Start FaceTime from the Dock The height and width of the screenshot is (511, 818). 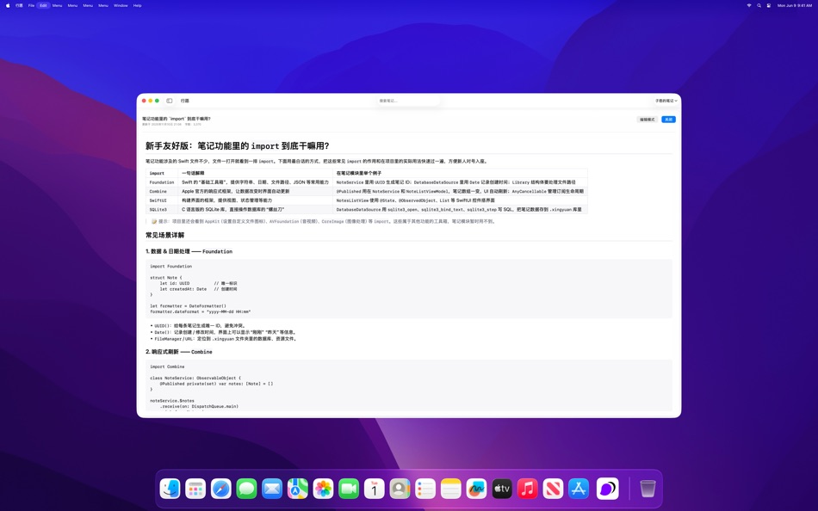point(348,489)
